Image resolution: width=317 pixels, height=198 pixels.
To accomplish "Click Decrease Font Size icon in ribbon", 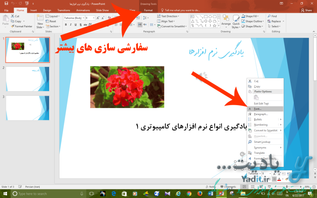I will (x=103, y=18).
